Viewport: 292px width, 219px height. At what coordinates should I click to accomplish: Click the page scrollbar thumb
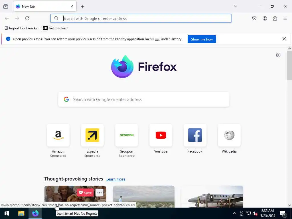(x=289, y=66)
